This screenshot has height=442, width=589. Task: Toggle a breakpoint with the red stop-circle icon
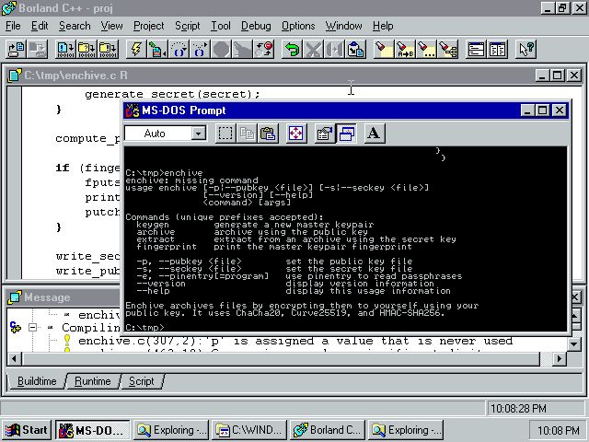264,49
